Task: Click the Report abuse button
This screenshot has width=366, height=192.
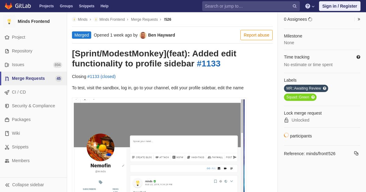Action: pyautogui.click(x=257, y=35)
